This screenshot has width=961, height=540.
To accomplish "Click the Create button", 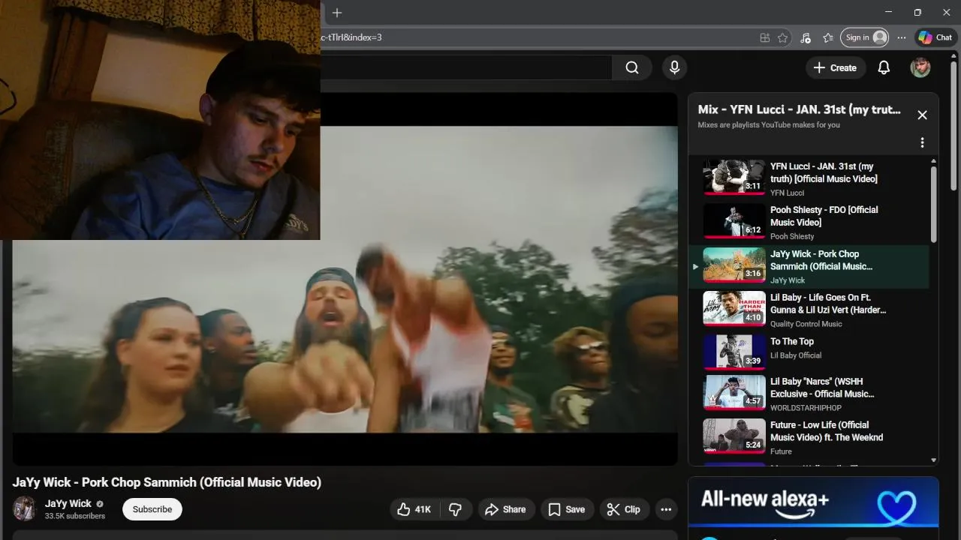I will click(836, 67).
